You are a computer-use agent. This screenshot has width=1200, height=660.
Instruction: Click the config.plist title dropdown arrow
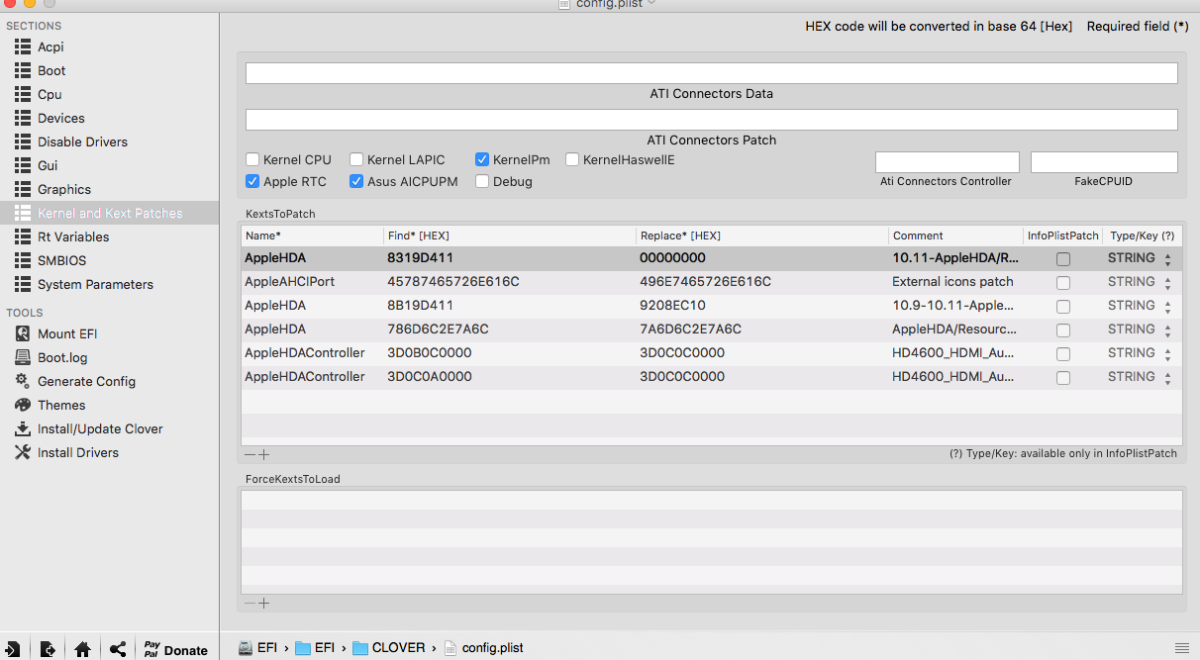(x=652, y=4)
